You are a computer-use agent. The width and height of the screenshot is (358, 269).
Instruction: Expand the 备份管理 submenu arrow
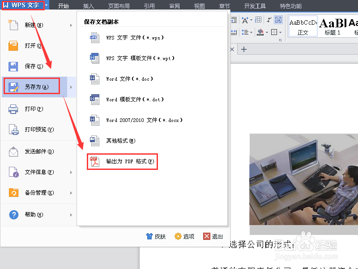(71, 193)
